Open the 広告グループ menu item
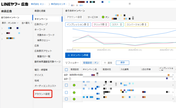The height and width of the screenshot is (108, 176). coord(41,24)
